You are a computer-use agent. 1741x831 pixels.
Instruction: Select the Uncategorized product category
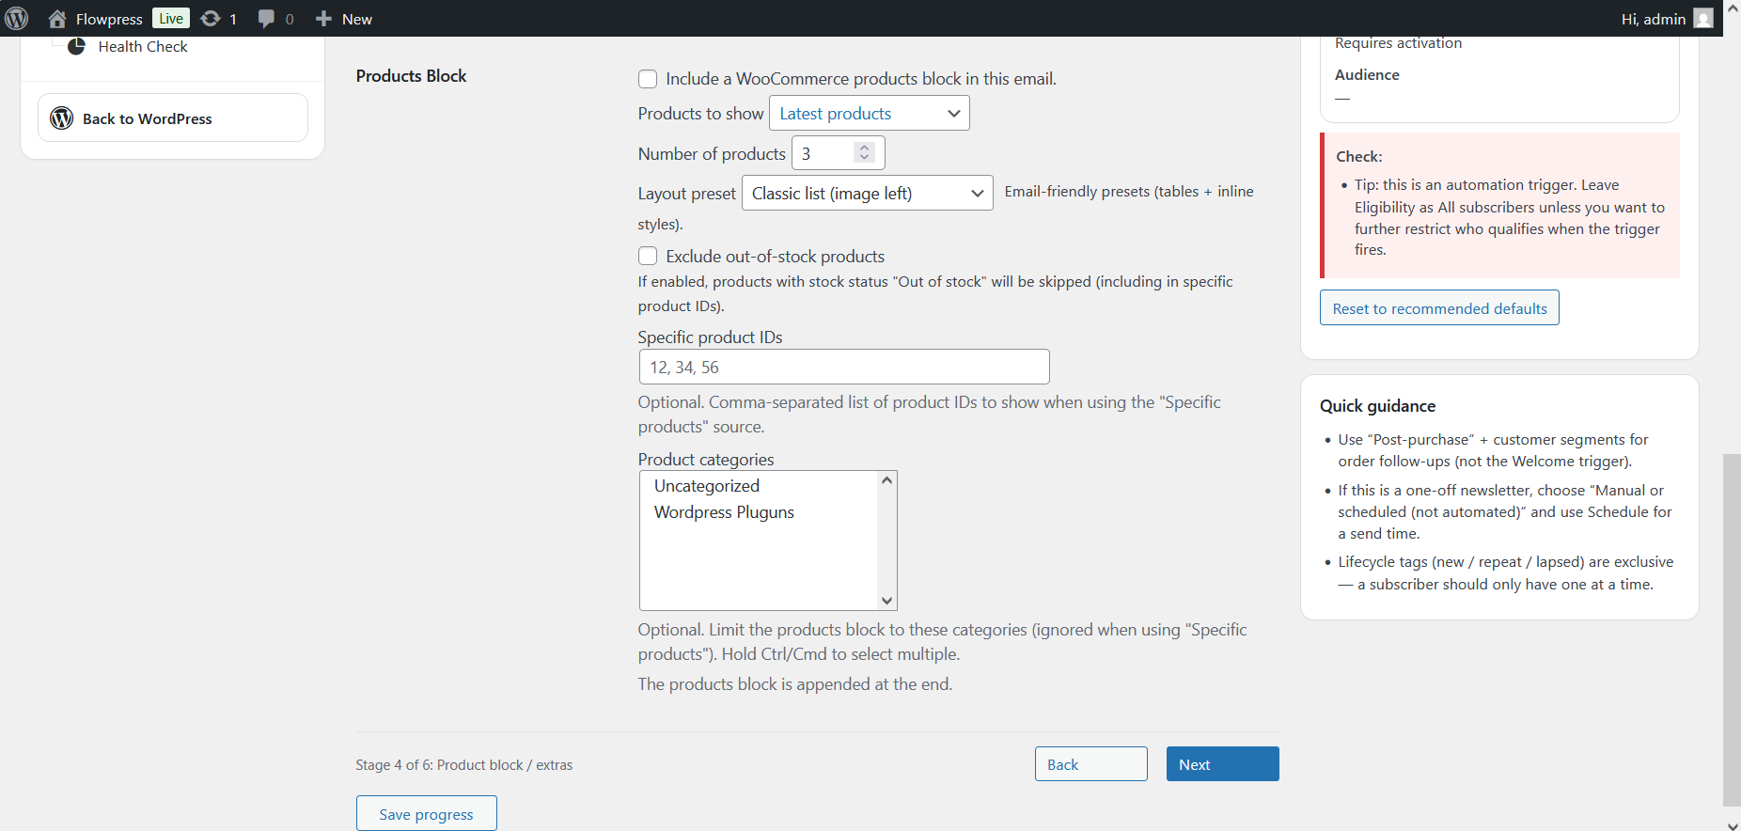point(707,486)
